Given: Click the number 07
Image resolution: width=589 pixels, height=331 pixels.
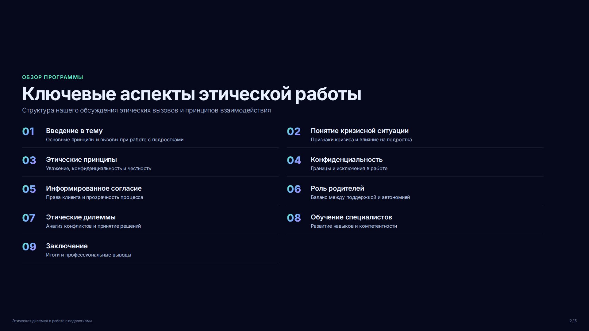Looking at the screenshot, I should pyautogui.click(x=29, y=218).
